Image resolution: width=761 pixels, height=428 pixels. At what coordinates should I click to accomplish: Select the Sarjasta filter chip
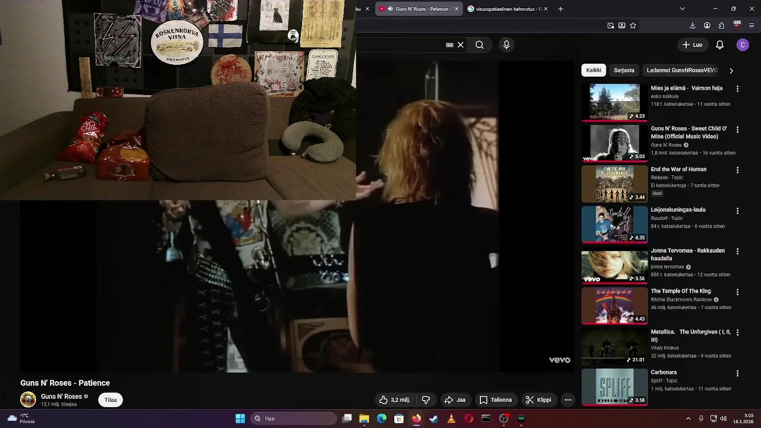click(x=624, y=70)
